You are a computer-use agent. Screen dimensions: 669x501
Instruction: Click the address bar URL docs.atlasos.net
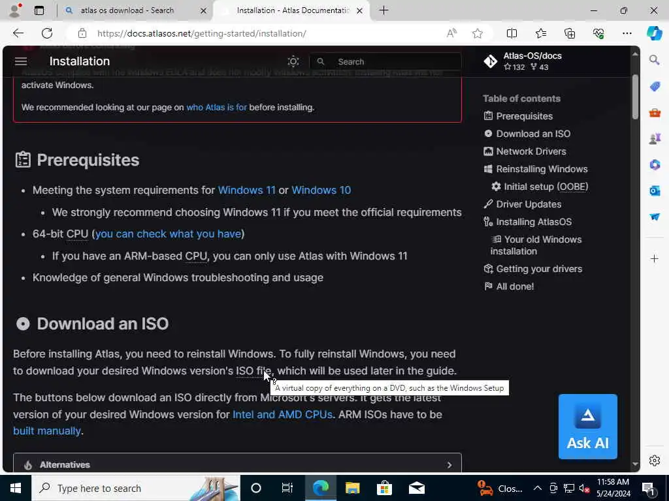point(201,33)
